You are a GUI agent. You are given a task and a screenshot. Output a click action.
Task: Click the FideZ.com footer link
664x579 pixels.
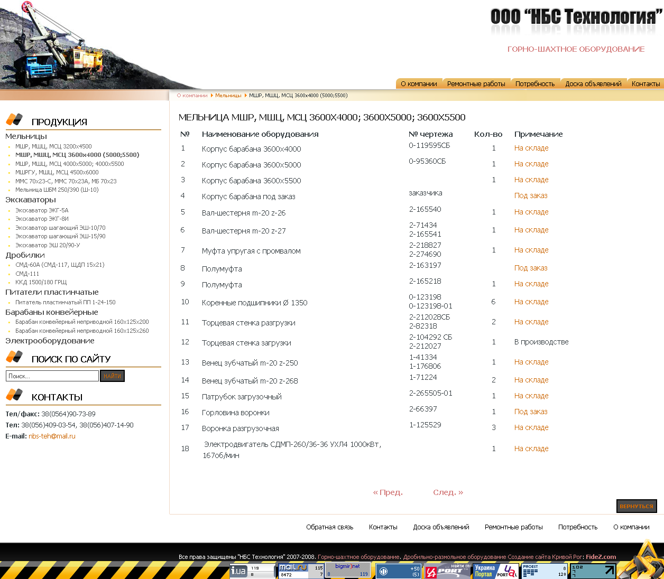pyautogui.click(x=601, y=557)
